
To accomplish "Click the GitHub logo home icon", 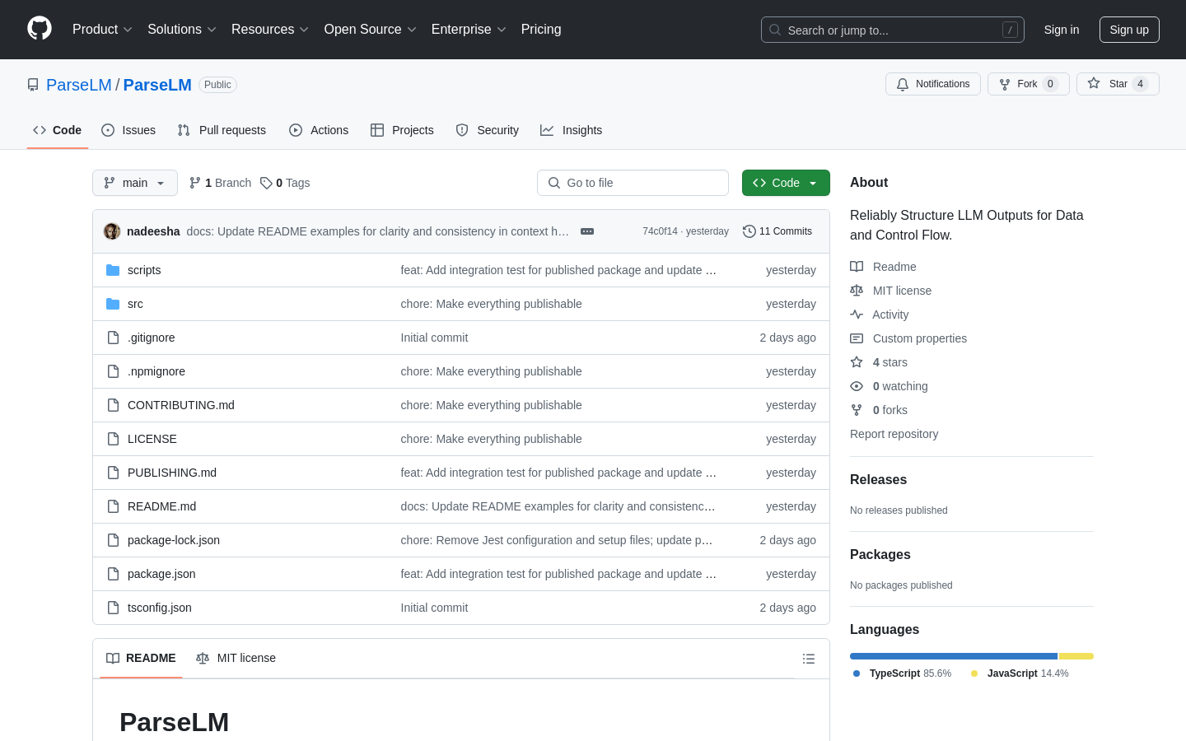I will [40, 29].
